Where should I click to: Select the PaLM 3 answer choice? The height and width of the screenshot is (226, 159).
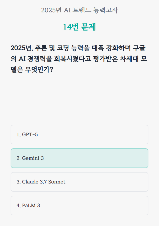(79, 206)
